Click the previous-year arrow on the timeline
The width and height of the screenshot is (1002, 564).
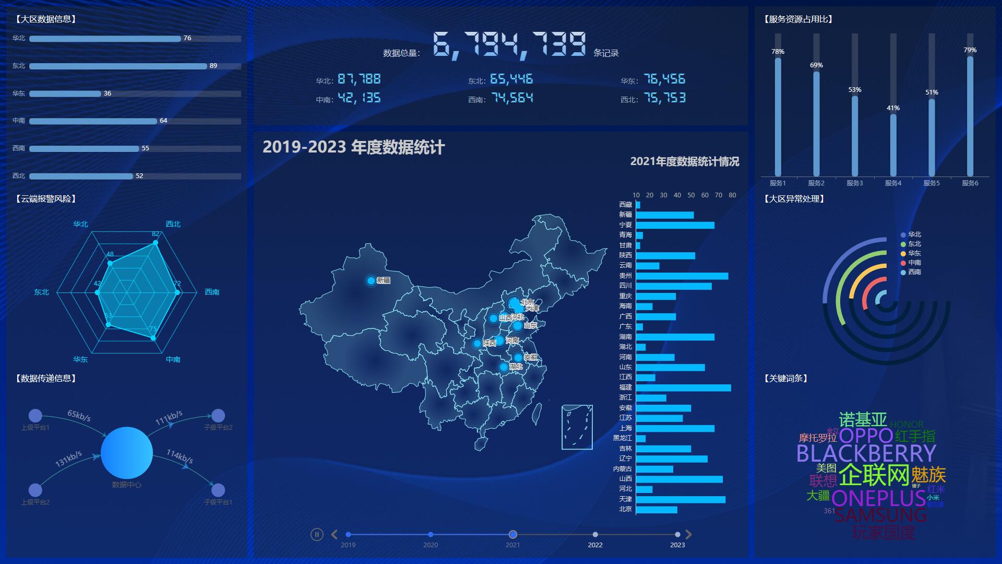(x=333, y=534)
